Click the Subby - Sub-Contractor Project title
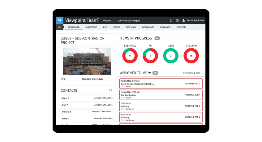Screen dimensions: 262x142 click(x=83, y=40)
